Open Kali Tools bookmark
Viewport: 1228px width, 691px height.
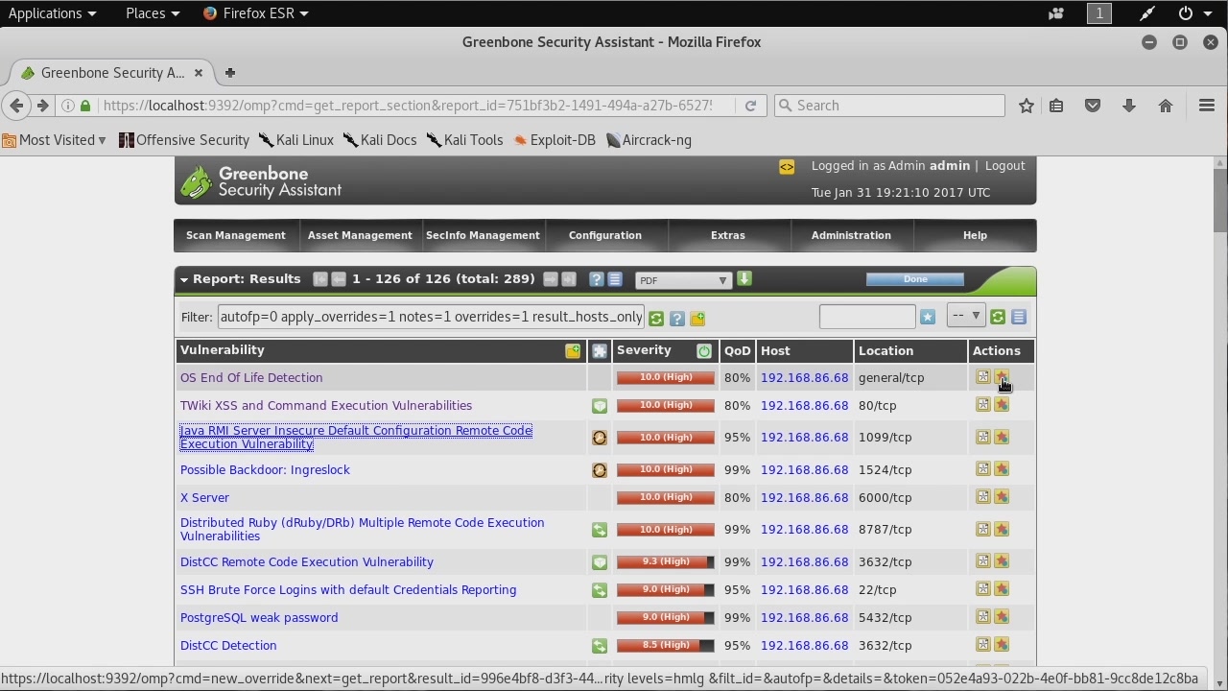[x=465, y=140]
